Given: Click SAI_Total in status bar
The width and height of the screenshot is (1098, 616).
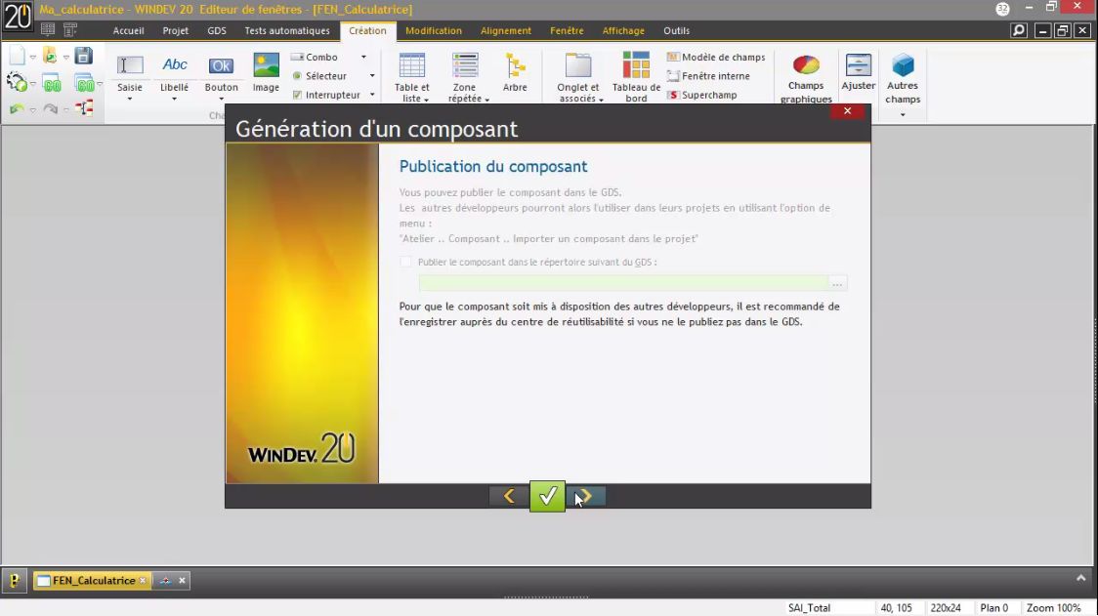Looking at the screenshot, I should pos(809,607).
